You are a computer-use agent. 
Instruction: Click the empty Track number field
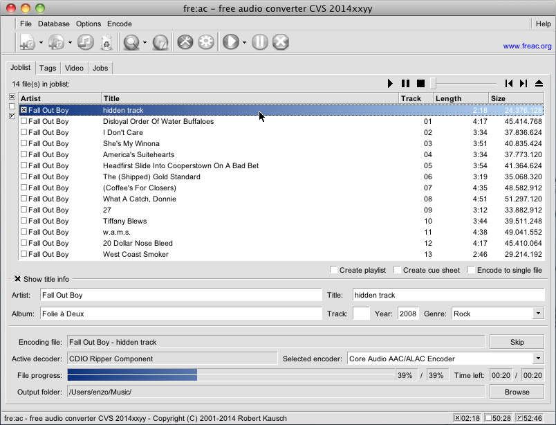[361, 314]
